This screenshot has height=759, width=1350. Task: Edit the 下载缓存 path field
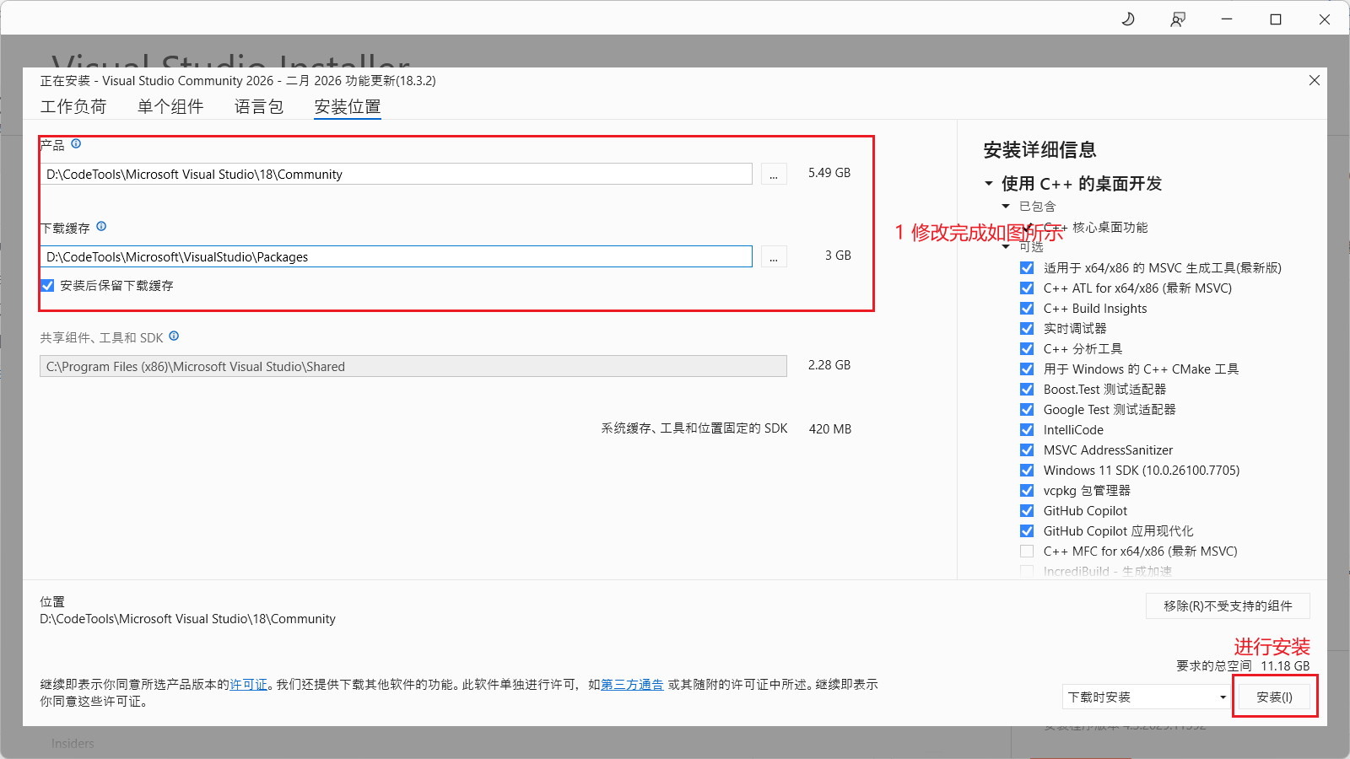[396, 256]
